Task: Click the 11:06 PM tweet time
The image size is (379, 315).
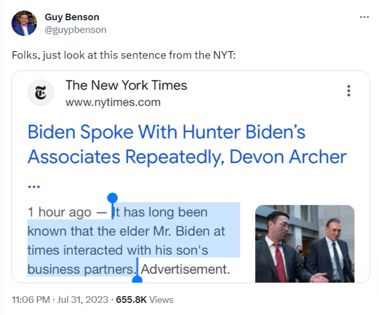Action: 29,300
